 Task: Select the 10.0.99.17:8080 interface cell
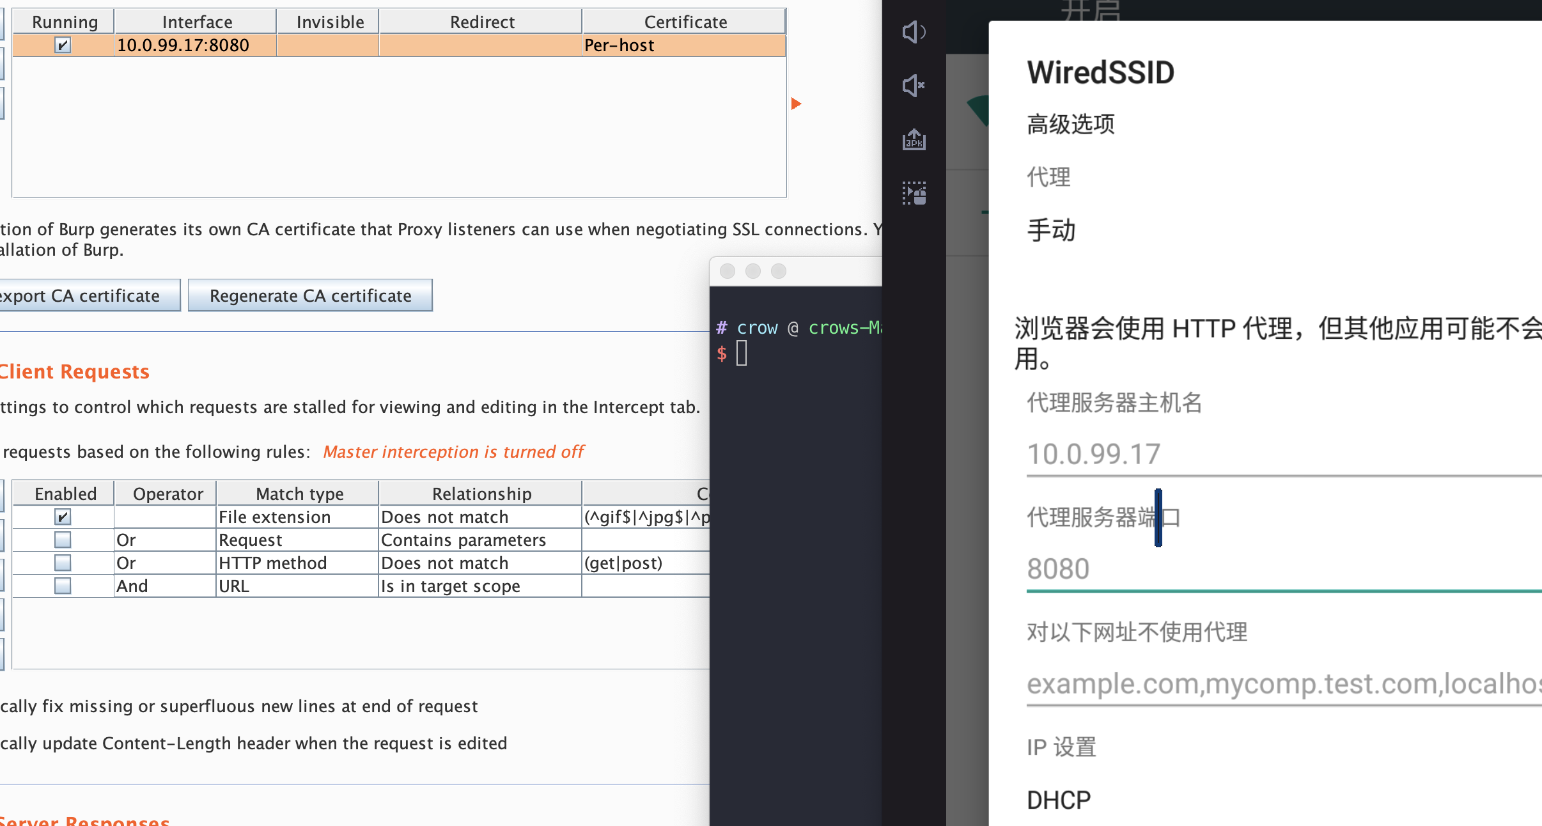196,45
